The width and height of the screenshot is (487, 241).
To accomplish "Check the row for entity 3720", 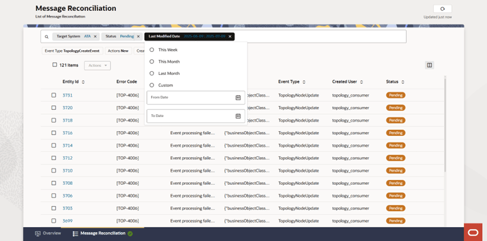I will pyautogui.click(x=54, y=108).
